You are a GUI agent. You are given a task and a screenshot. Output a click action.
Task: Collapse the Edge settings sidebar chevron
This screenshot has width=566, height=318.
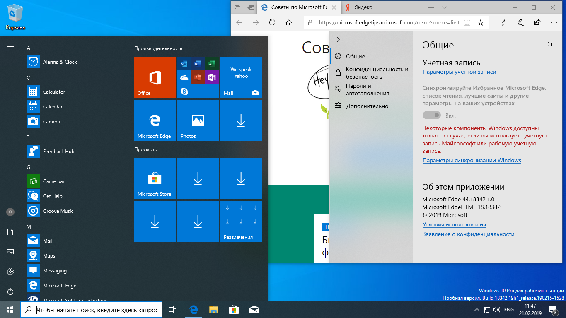pos(338,39)
